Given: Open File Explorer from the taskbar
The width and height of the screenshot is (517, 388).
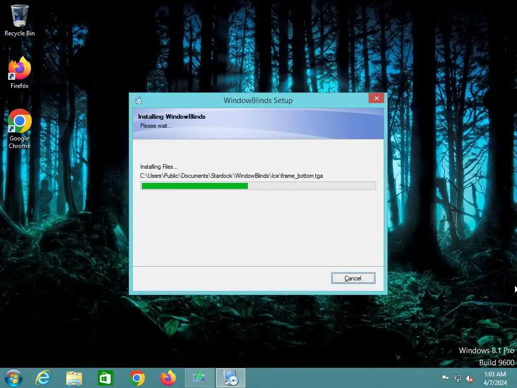Looking at the screenshot, I should point(74,378).
